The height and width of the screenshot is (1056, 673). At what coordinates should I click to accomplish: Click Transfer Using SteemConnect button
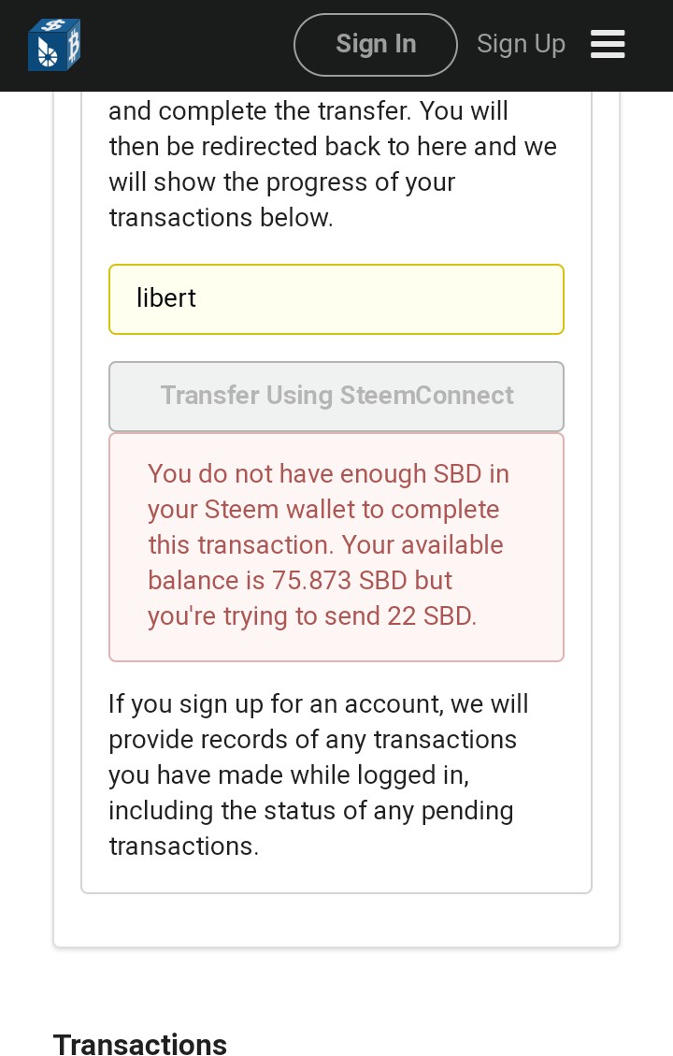coord(336,396)
